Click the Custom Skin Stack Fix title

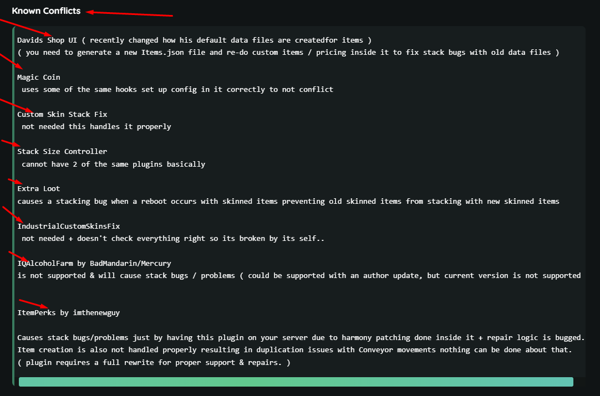62,114
